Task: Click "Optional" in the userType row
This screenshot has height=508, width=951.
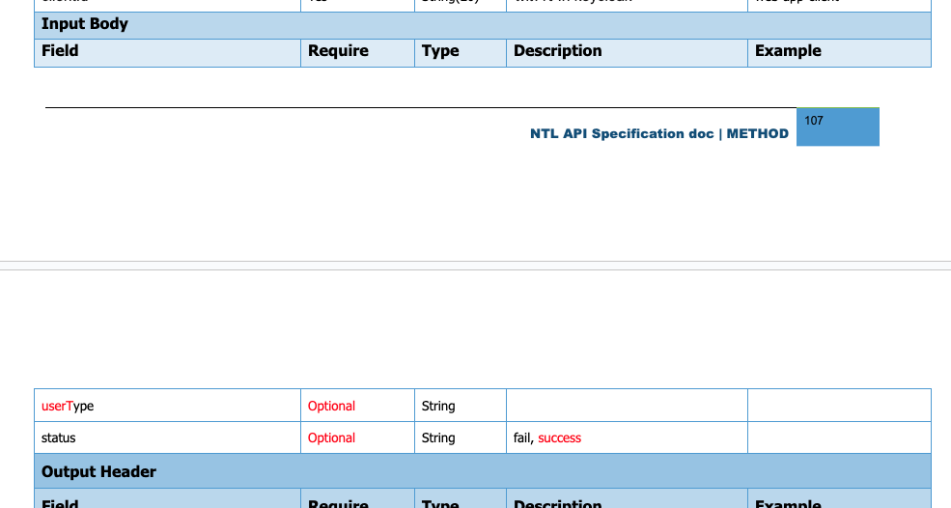Action: click(331, 407)
